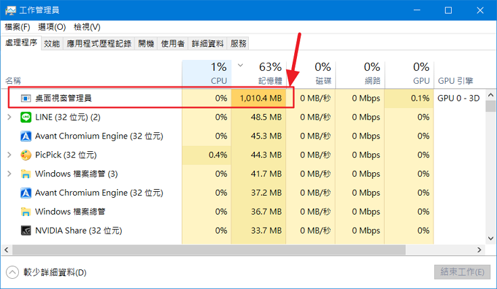Click the second Avant Chromium Engine icon, 37.2 MB
497x289 pixels.
click(26, 192)
